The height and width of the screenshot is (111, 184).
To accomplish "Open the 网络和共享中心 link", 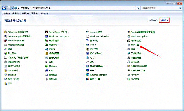I will [97, 66].
